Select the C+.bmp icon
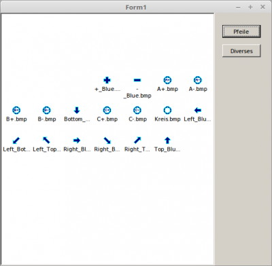 [107, 110]
